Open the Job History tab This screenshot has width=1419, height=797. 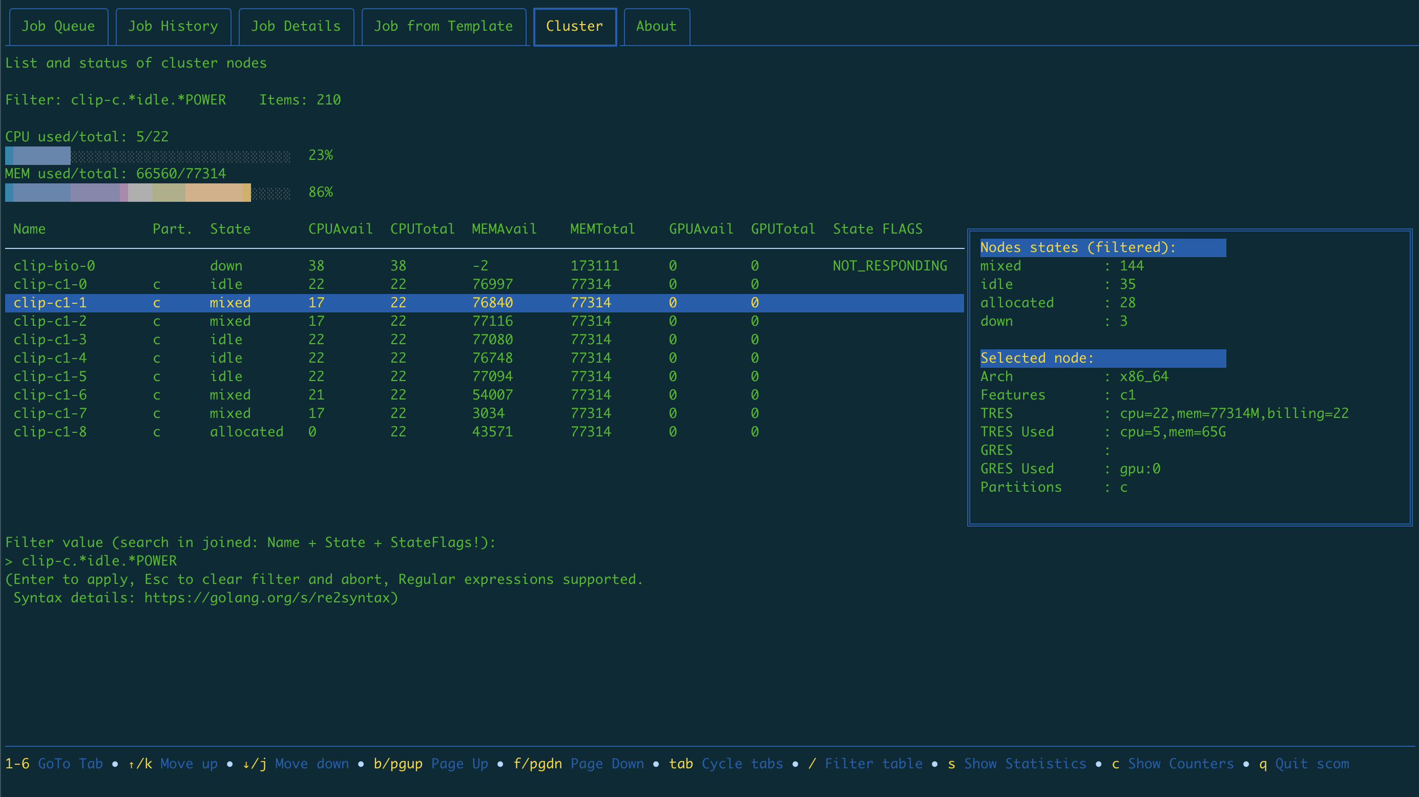click(174, 26)
